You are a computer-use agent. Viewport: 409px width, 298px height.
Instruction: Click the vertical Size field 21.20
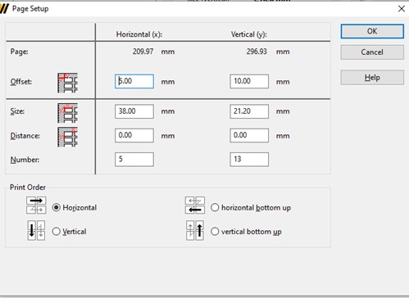click(249, 111)
